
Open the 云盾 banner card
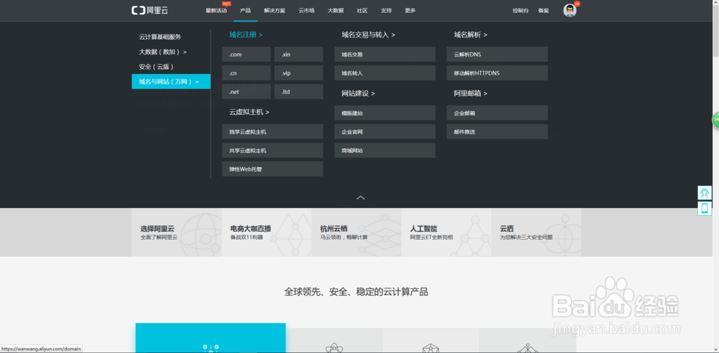[536, 232]
